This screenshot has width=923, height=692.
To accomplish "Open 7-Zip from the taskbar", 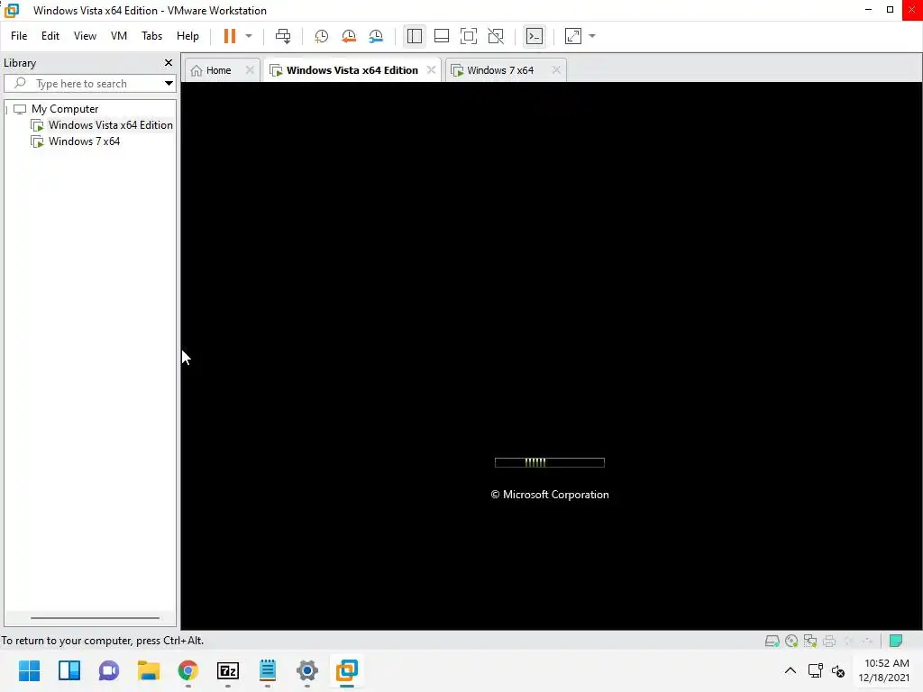I will pos(228,670).
